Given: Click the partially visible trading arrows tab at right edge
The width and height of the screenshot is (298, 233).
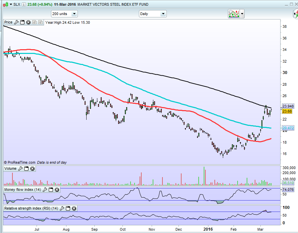Looking at the screenshot, I should 296,14.
